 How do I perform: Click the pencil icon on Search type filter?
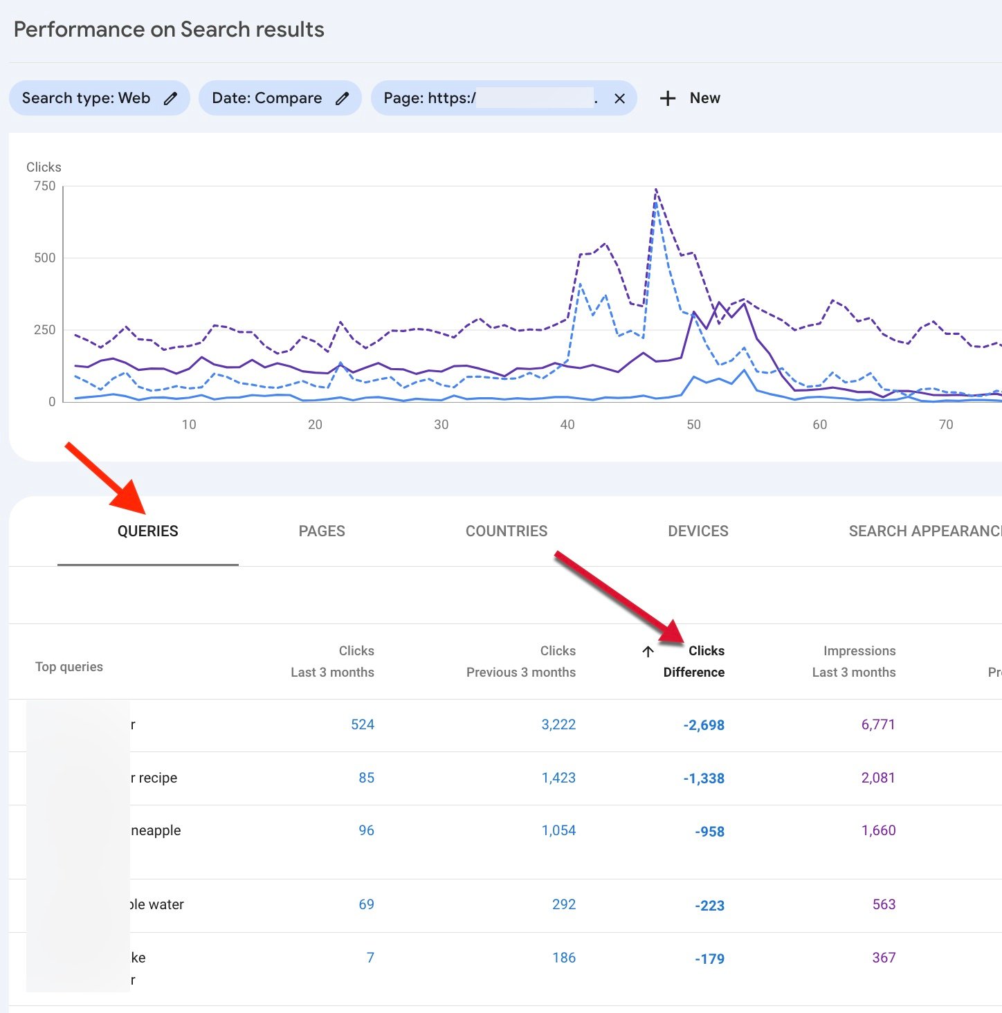coord(170,98)
